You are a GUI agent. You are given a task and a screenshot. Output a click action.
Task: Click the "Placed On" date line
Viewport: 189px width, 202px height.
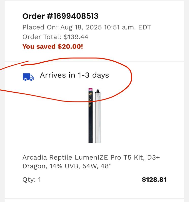click(87, 27)
